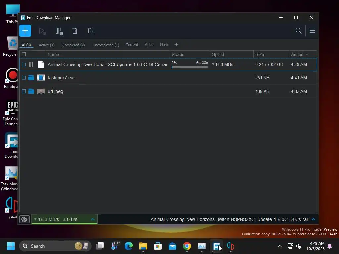Viewport: 339px width, 254px height.
Task: Open Task View from taskbar
Action: [100, 246]
